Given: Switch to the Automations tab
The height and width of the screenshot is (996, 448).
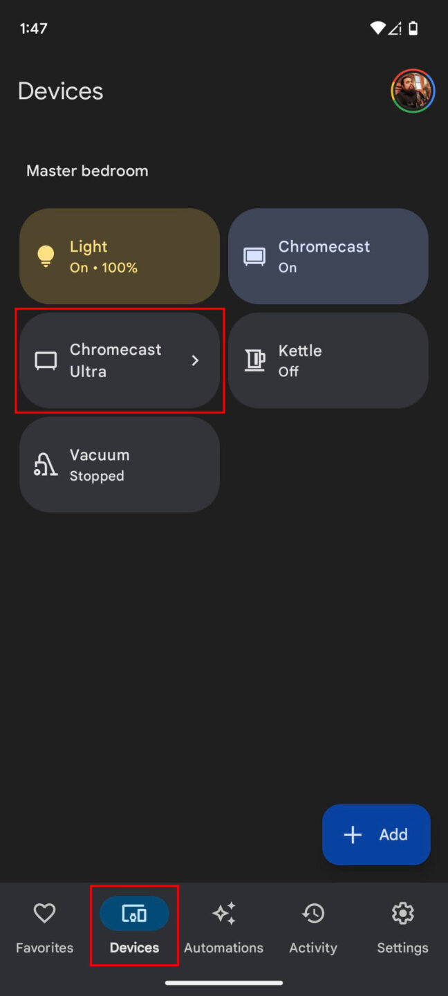Looking at the screenshot, I should (223, 927).
